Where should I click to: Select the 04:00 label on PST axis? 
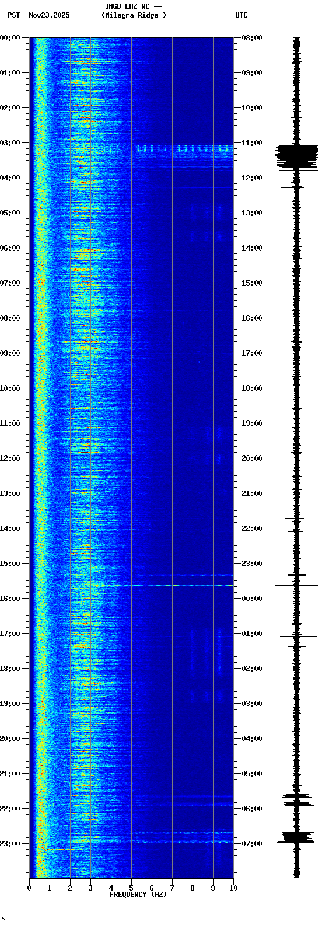pyautogui.click(x=10, y=178)
